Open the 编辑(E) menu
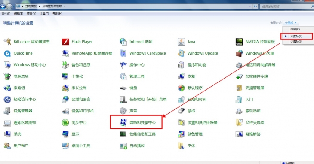Screen dimensions: 314x164 (18, 14)
